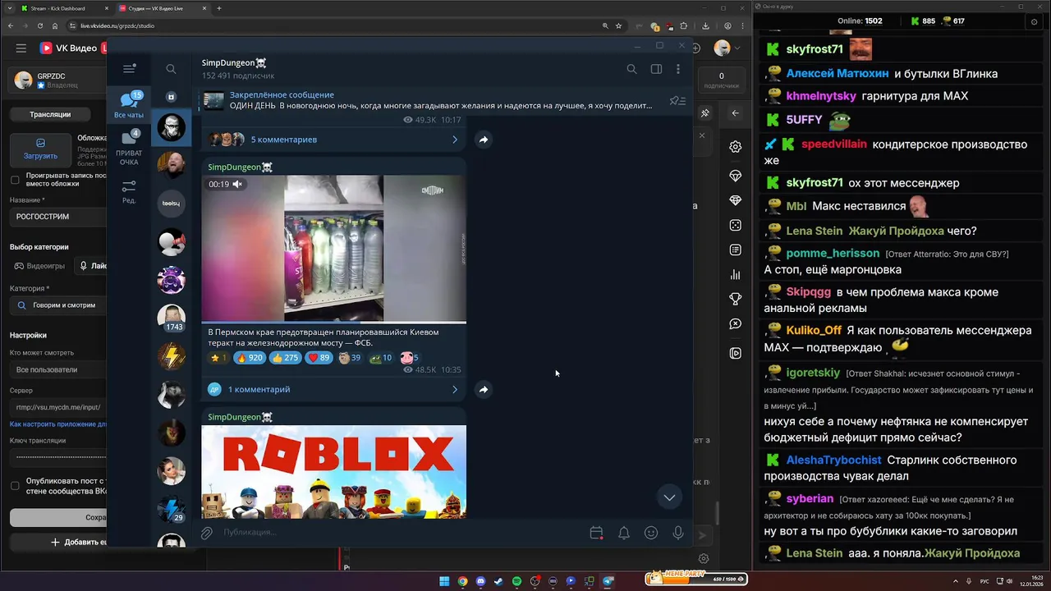
Task: Open 5 комментариев thread
Action: click(x=333, y=140)
